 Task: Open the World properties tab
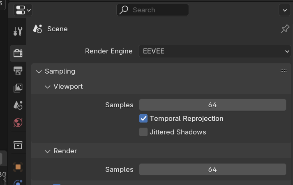pos(18,123)
